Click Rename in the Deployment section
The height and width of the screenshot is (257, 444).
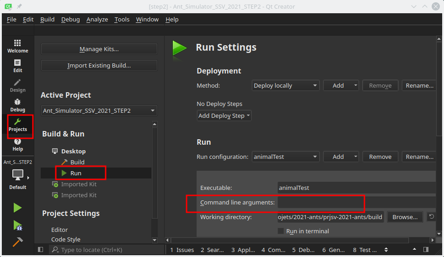(419, 85)
